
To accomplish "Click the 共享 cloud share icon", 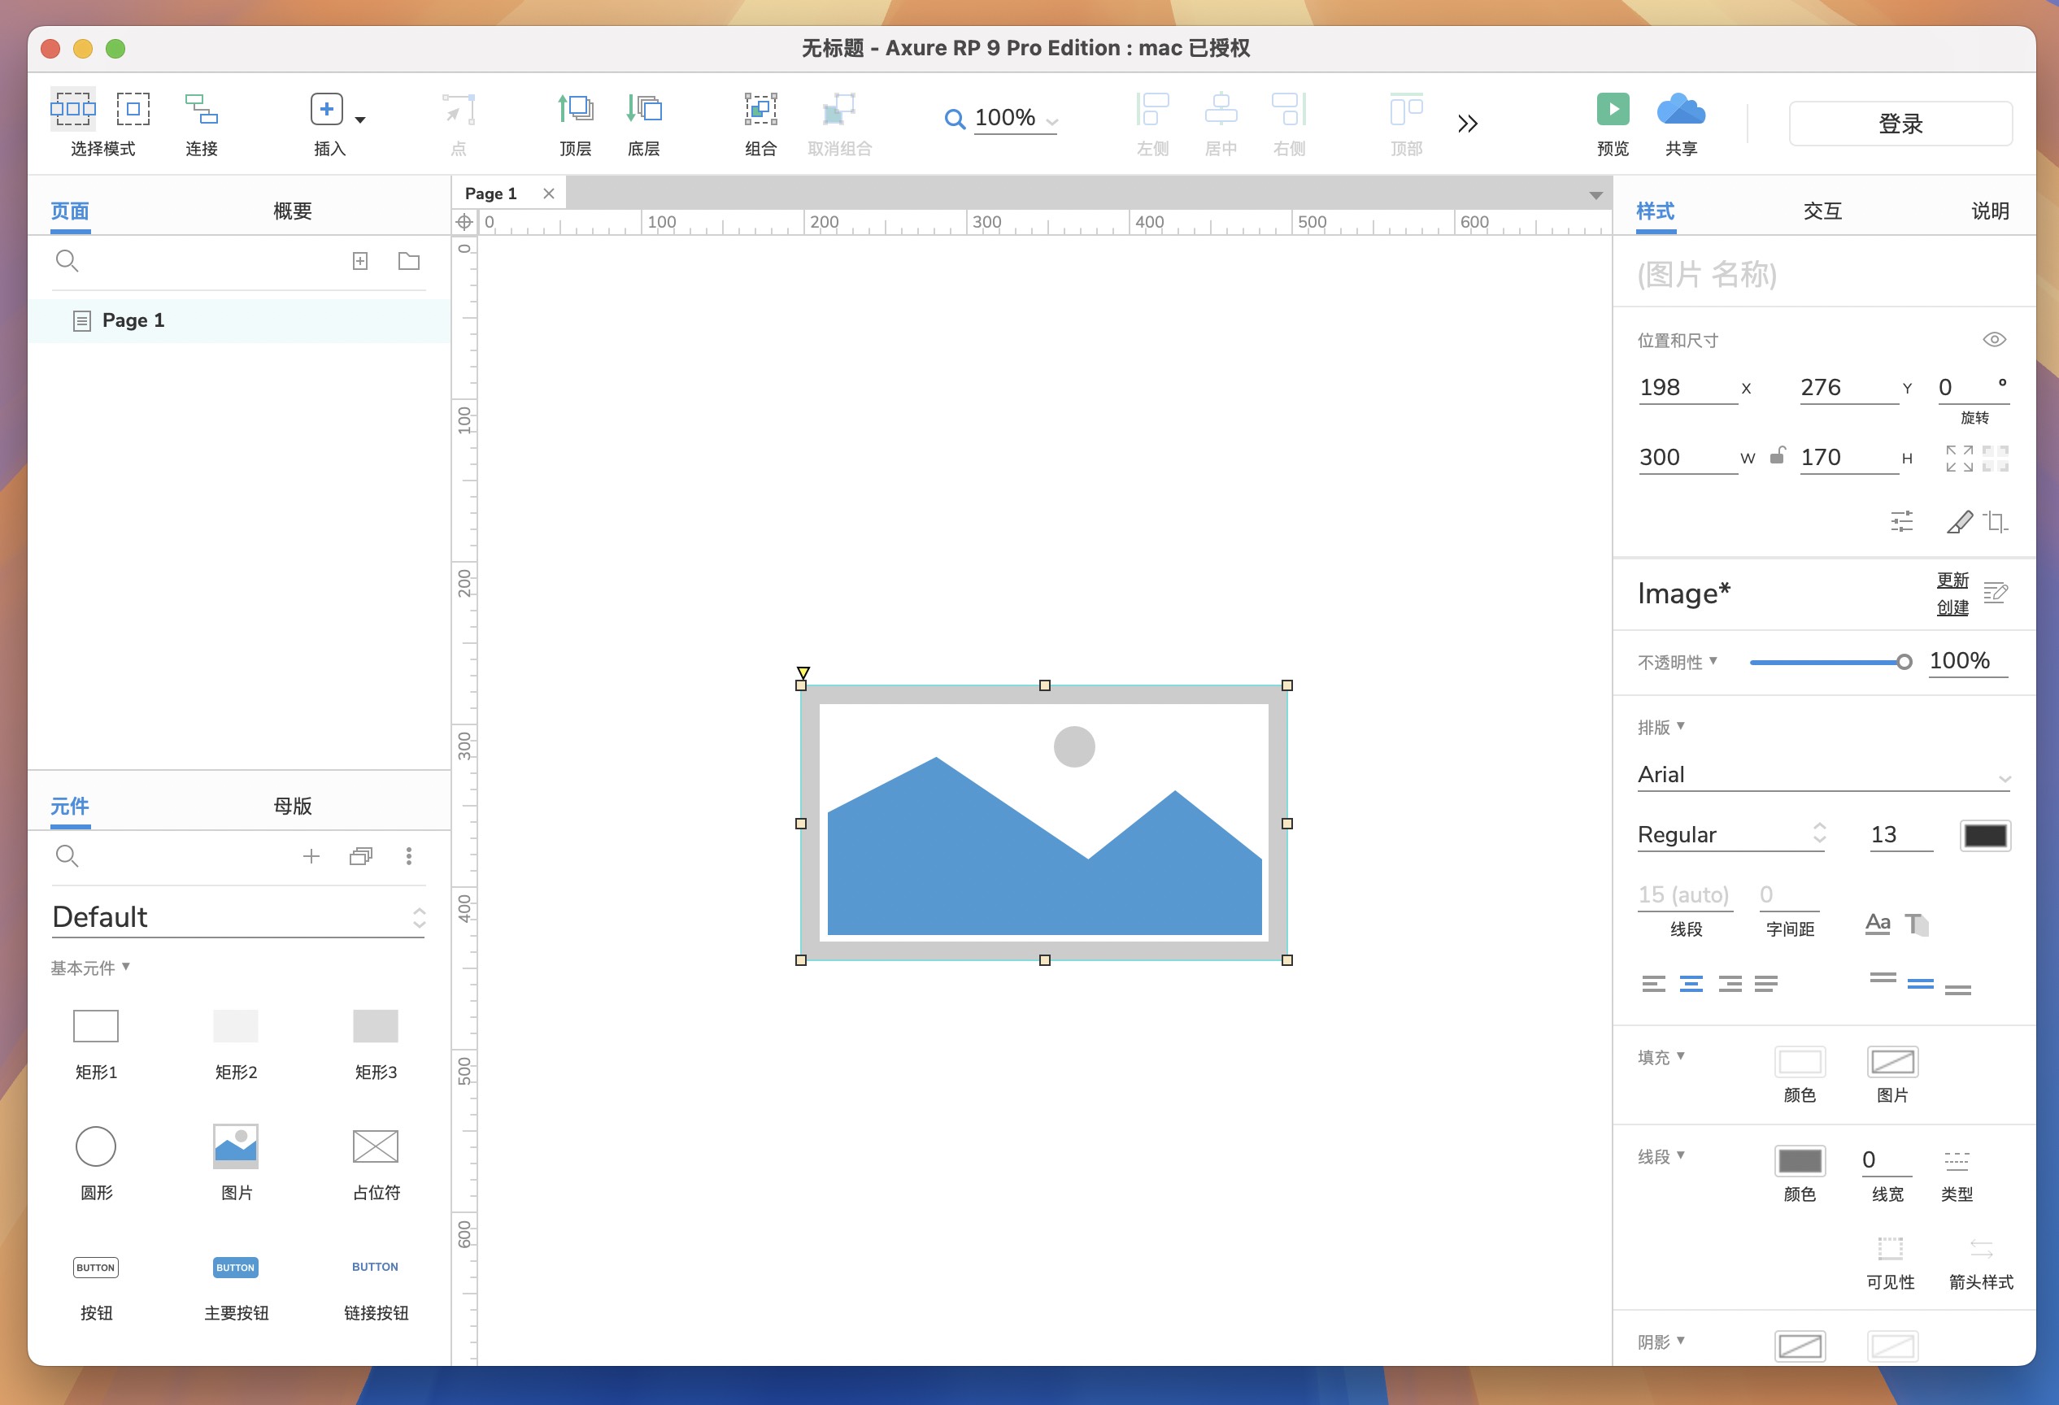I will pos(1681,109).
